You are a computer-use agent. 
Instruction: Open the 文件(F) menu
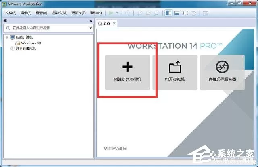11,13
